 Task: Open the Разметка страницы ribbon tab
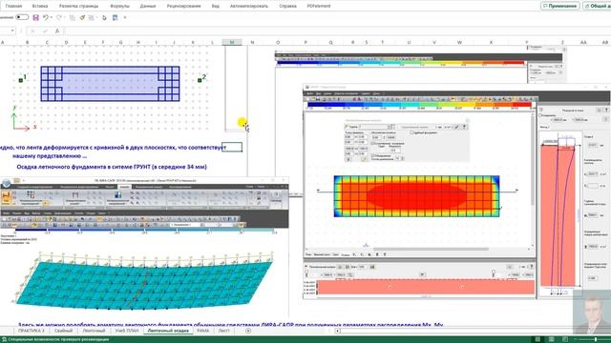coord(78,6)
